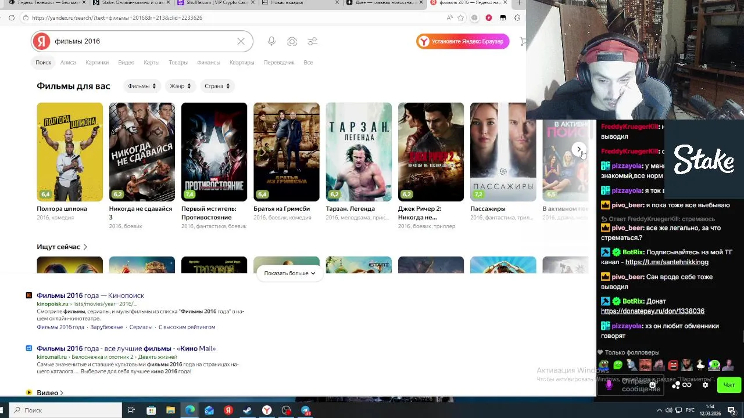Open the 'Джек Ричер 2' poster
Viewport: 744px width, 418px height.
431,152
